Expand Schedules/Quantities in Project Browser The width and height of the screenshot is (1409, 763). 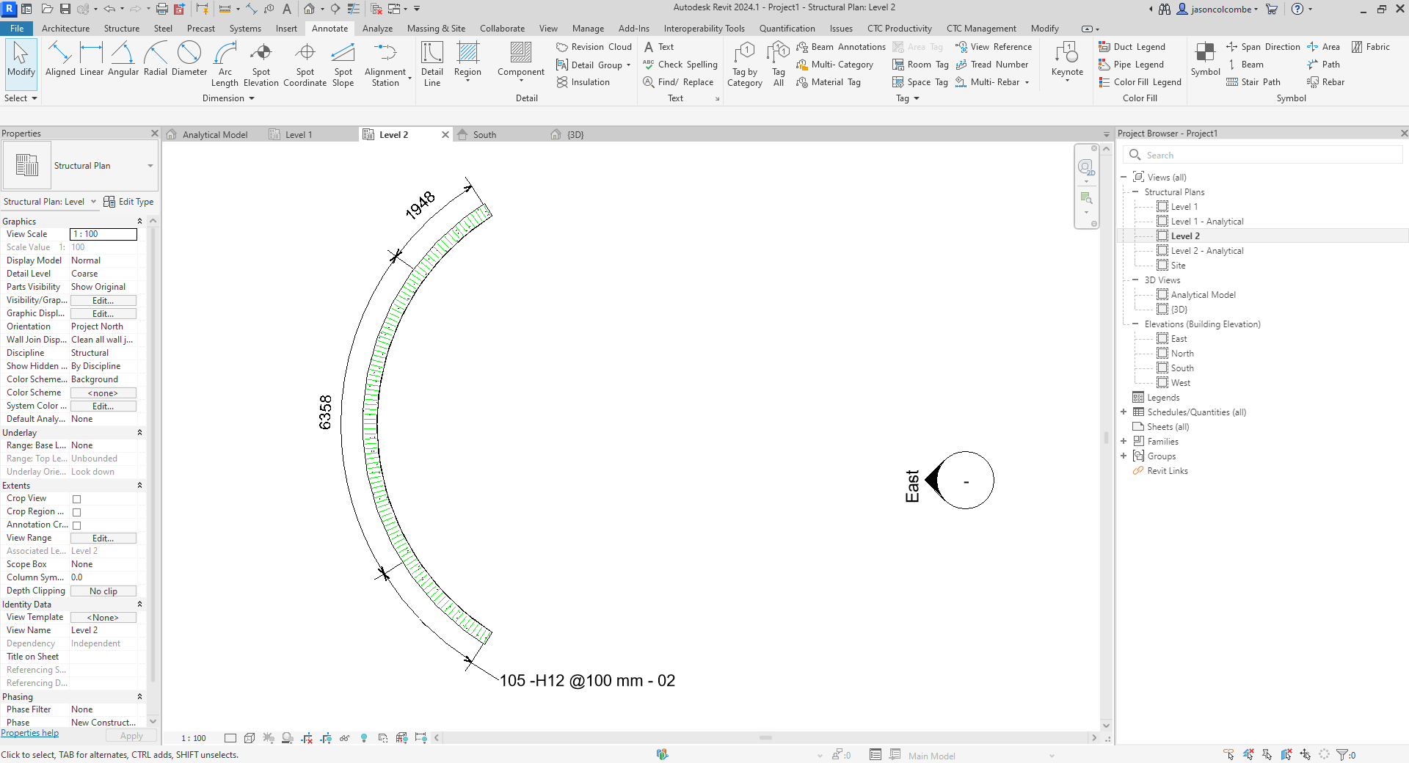tap(1124, 412)
